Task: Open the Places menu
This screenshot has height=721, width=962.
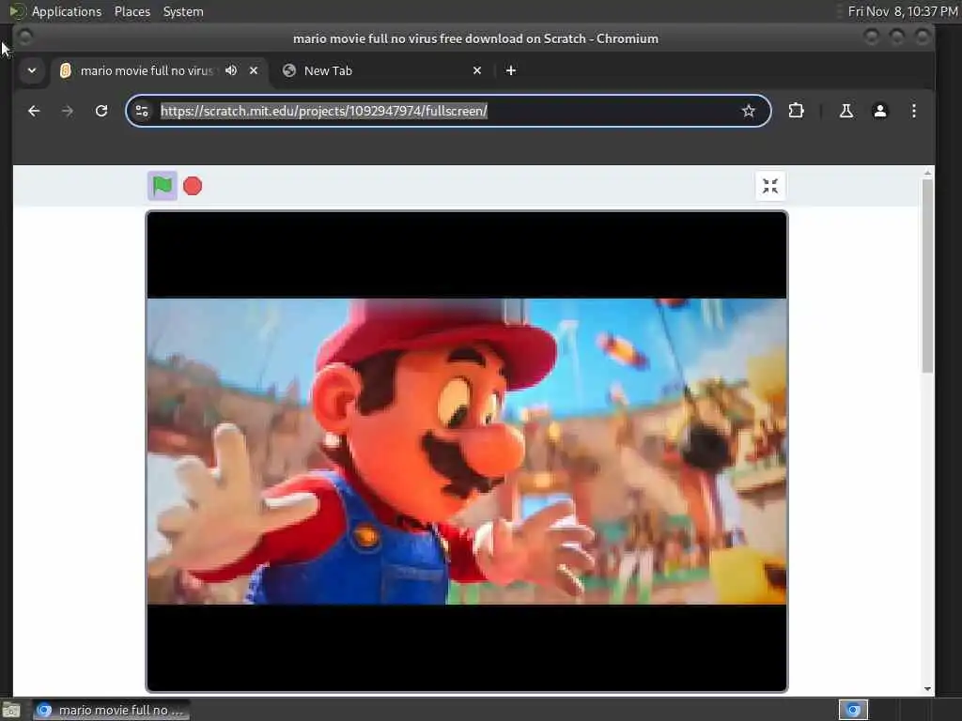Action: click(x=132, y=11)
